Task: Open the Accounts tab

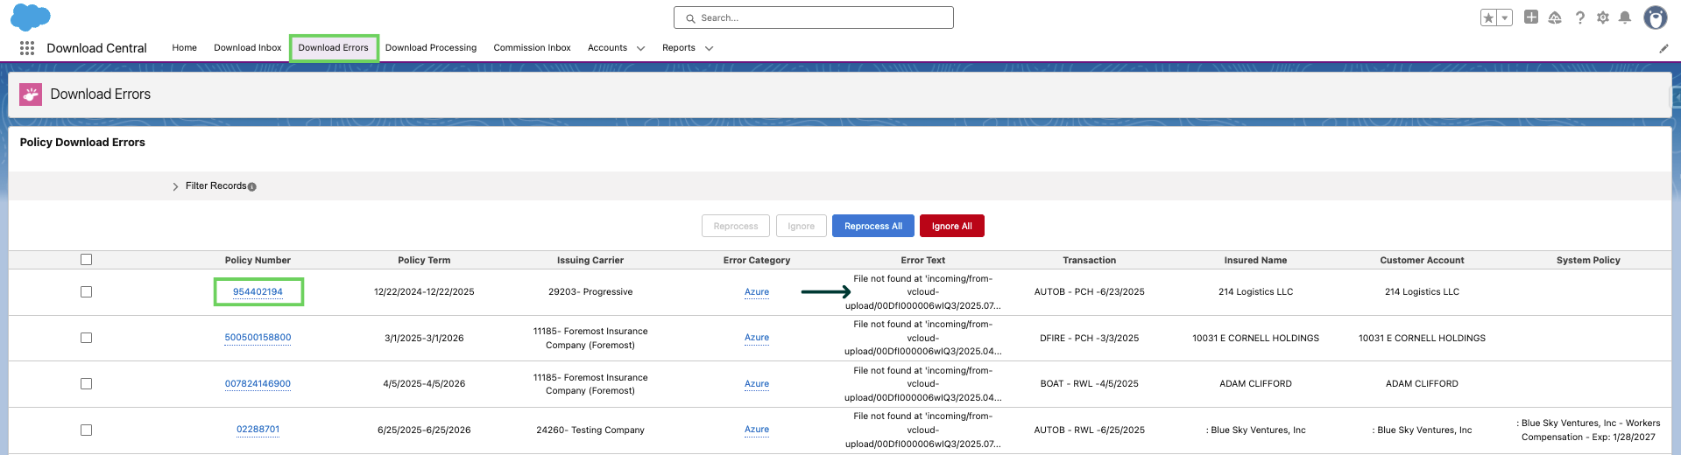Action: pyautogui.click(x=608, y=48)
